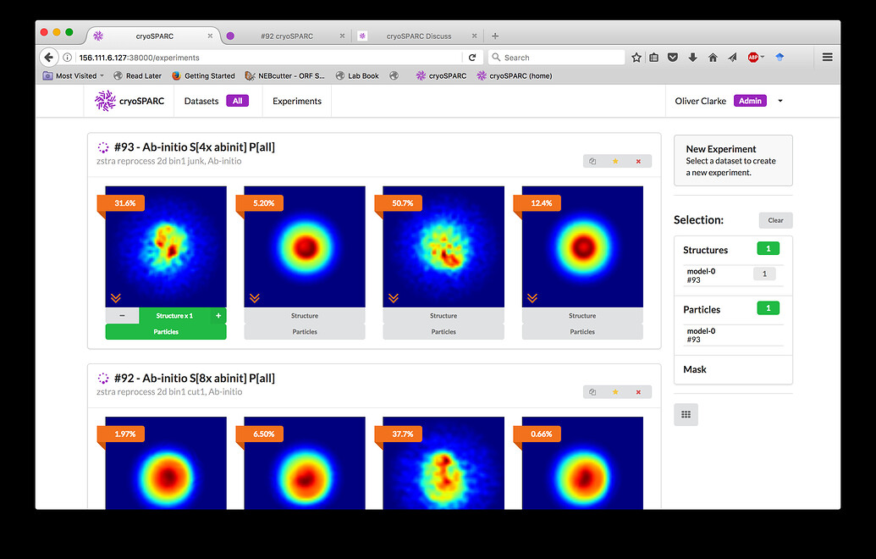Star experiment #92 as favorite
Screen dimensions: 876x559
615,392
